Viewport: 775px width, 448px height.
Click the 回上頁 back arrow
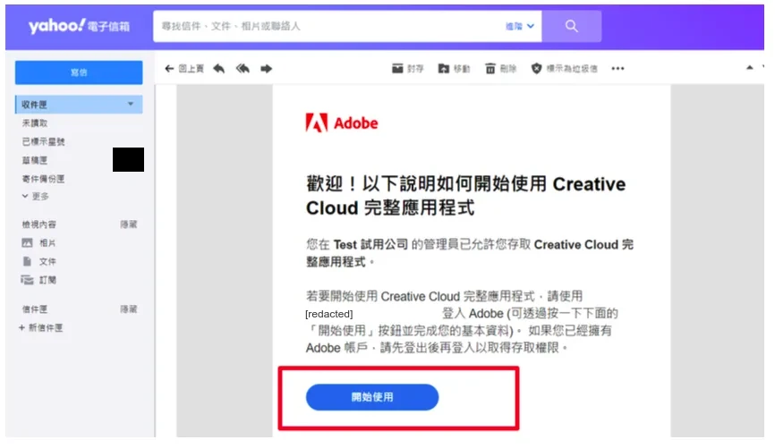click(x=169, y=69)
